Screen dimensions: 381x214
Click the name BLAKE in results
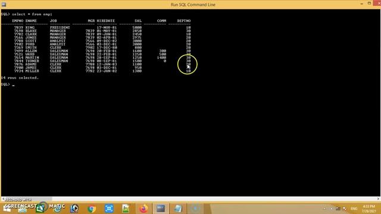31,31
